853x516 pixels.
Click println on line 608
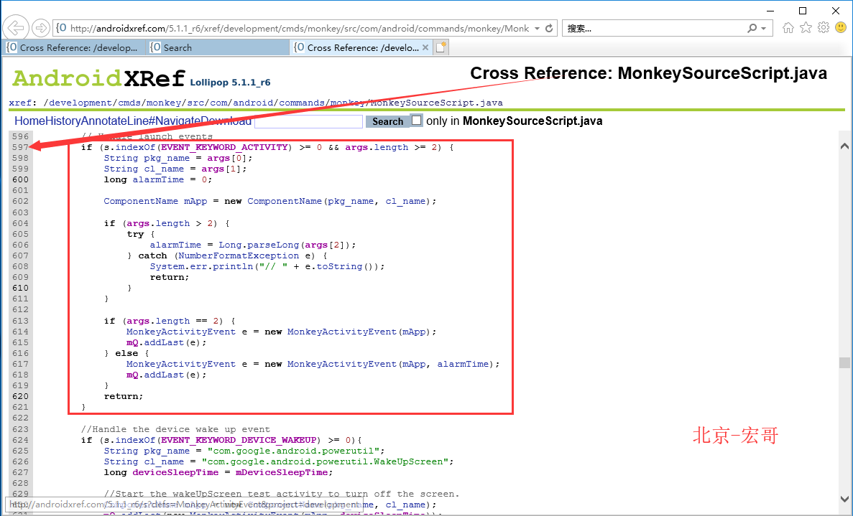pyautogui.click(x=233, y=267)
